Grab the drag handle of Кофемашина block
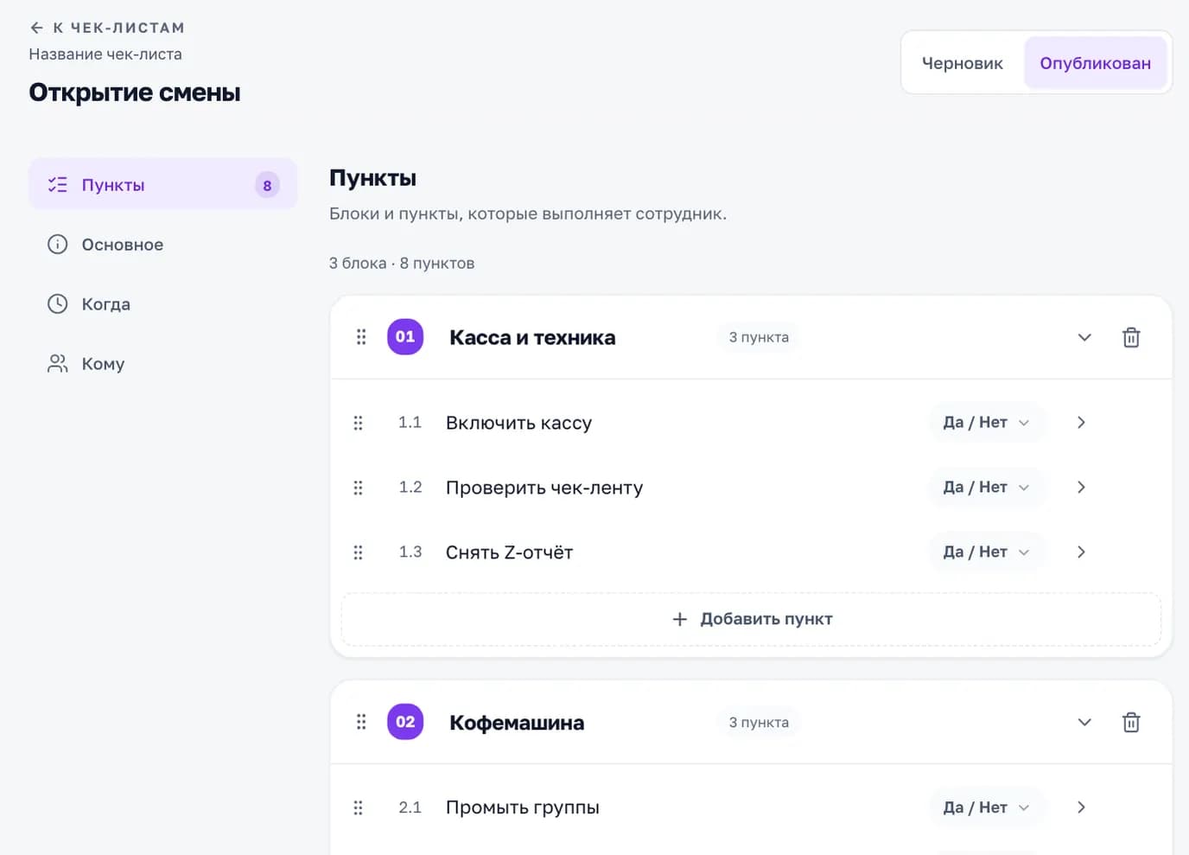Viewport: 1189px width, 855px height. [361, 722]
